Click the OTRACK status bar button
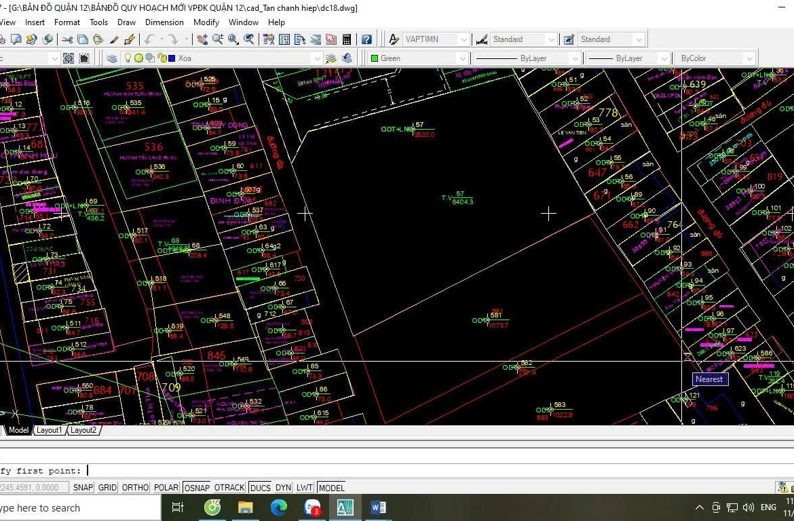 [x=229, y=487]
